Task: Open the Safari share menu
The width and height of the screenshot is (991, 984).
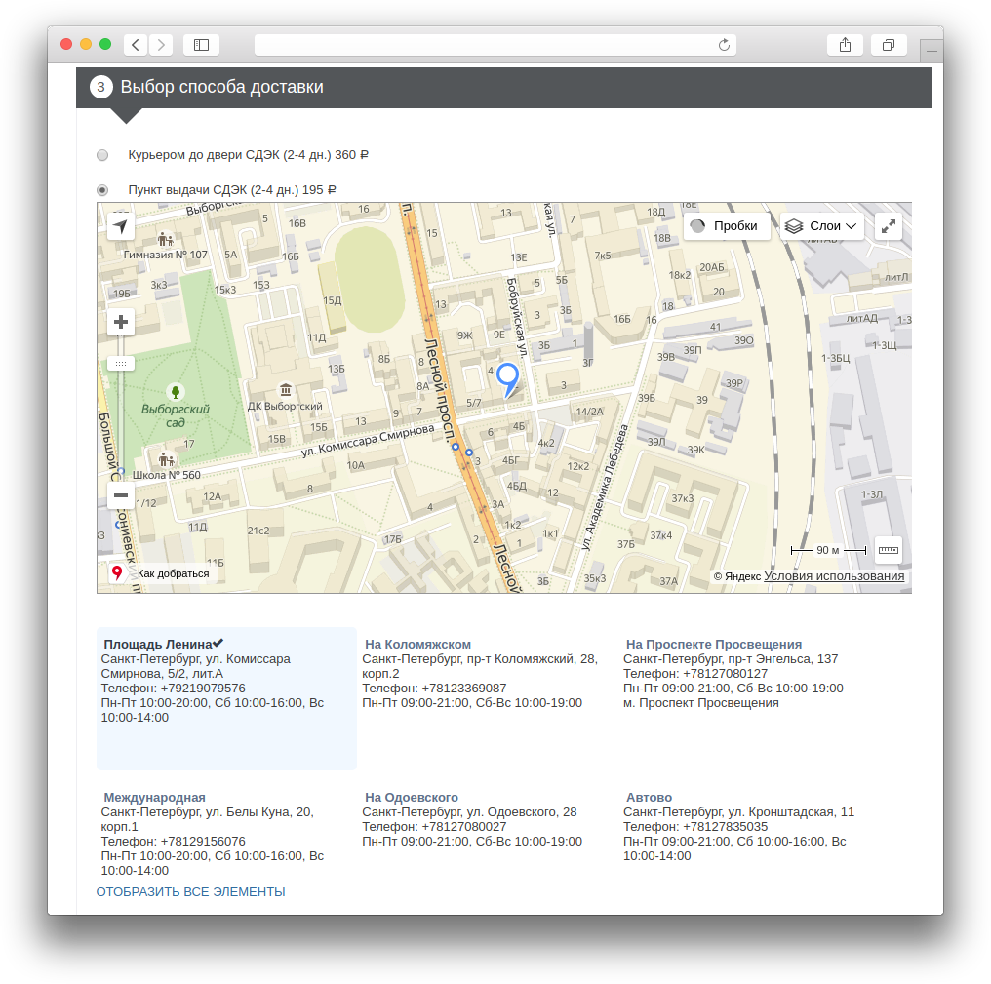Action: 845,45
